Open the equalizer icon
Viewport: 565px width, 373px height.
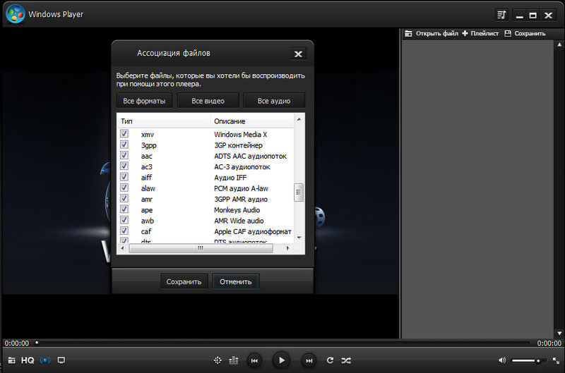click(234, 360)
